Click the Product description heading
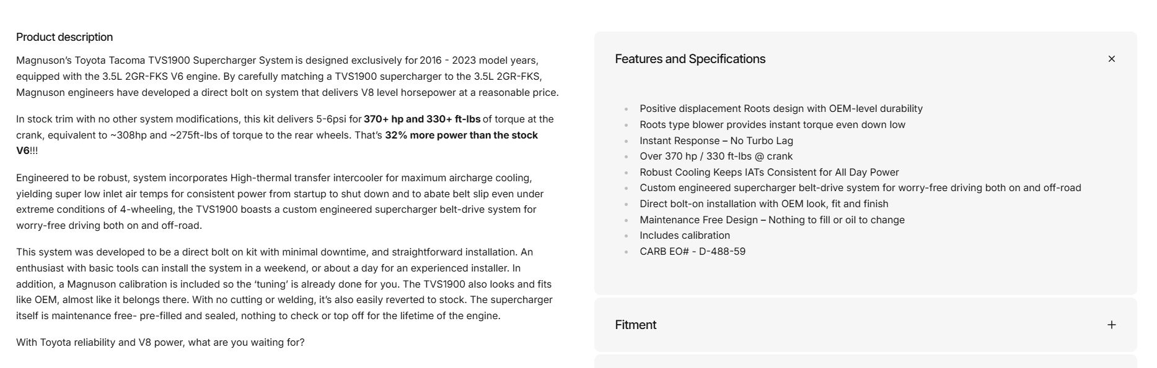The image size is (1157, 368). coord(64,37)
